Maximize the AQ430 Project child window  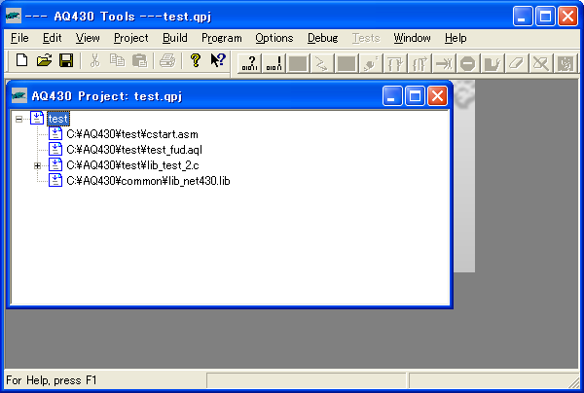pos(415,96)
